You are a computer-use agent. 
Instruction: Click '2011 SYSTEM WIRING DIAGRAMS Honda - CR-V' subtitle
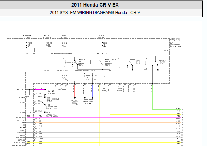pyautogui.click(x=95, y=13)
